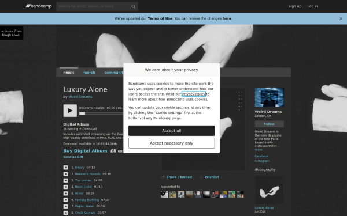Screen dimensions: 347x216
Task: Play track 6 Fantasy Building
Action: [66, 200]
